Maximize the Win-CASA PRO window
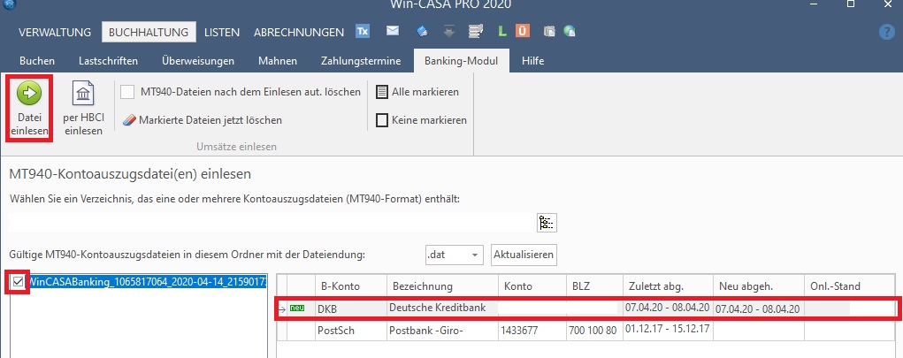Screen dimensions: 903x358 [x=850, y=4]
